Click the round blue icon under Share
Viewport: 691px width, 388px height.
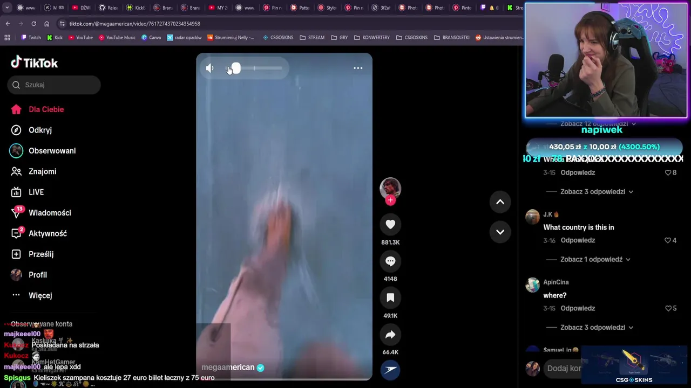tap(390, 370)
